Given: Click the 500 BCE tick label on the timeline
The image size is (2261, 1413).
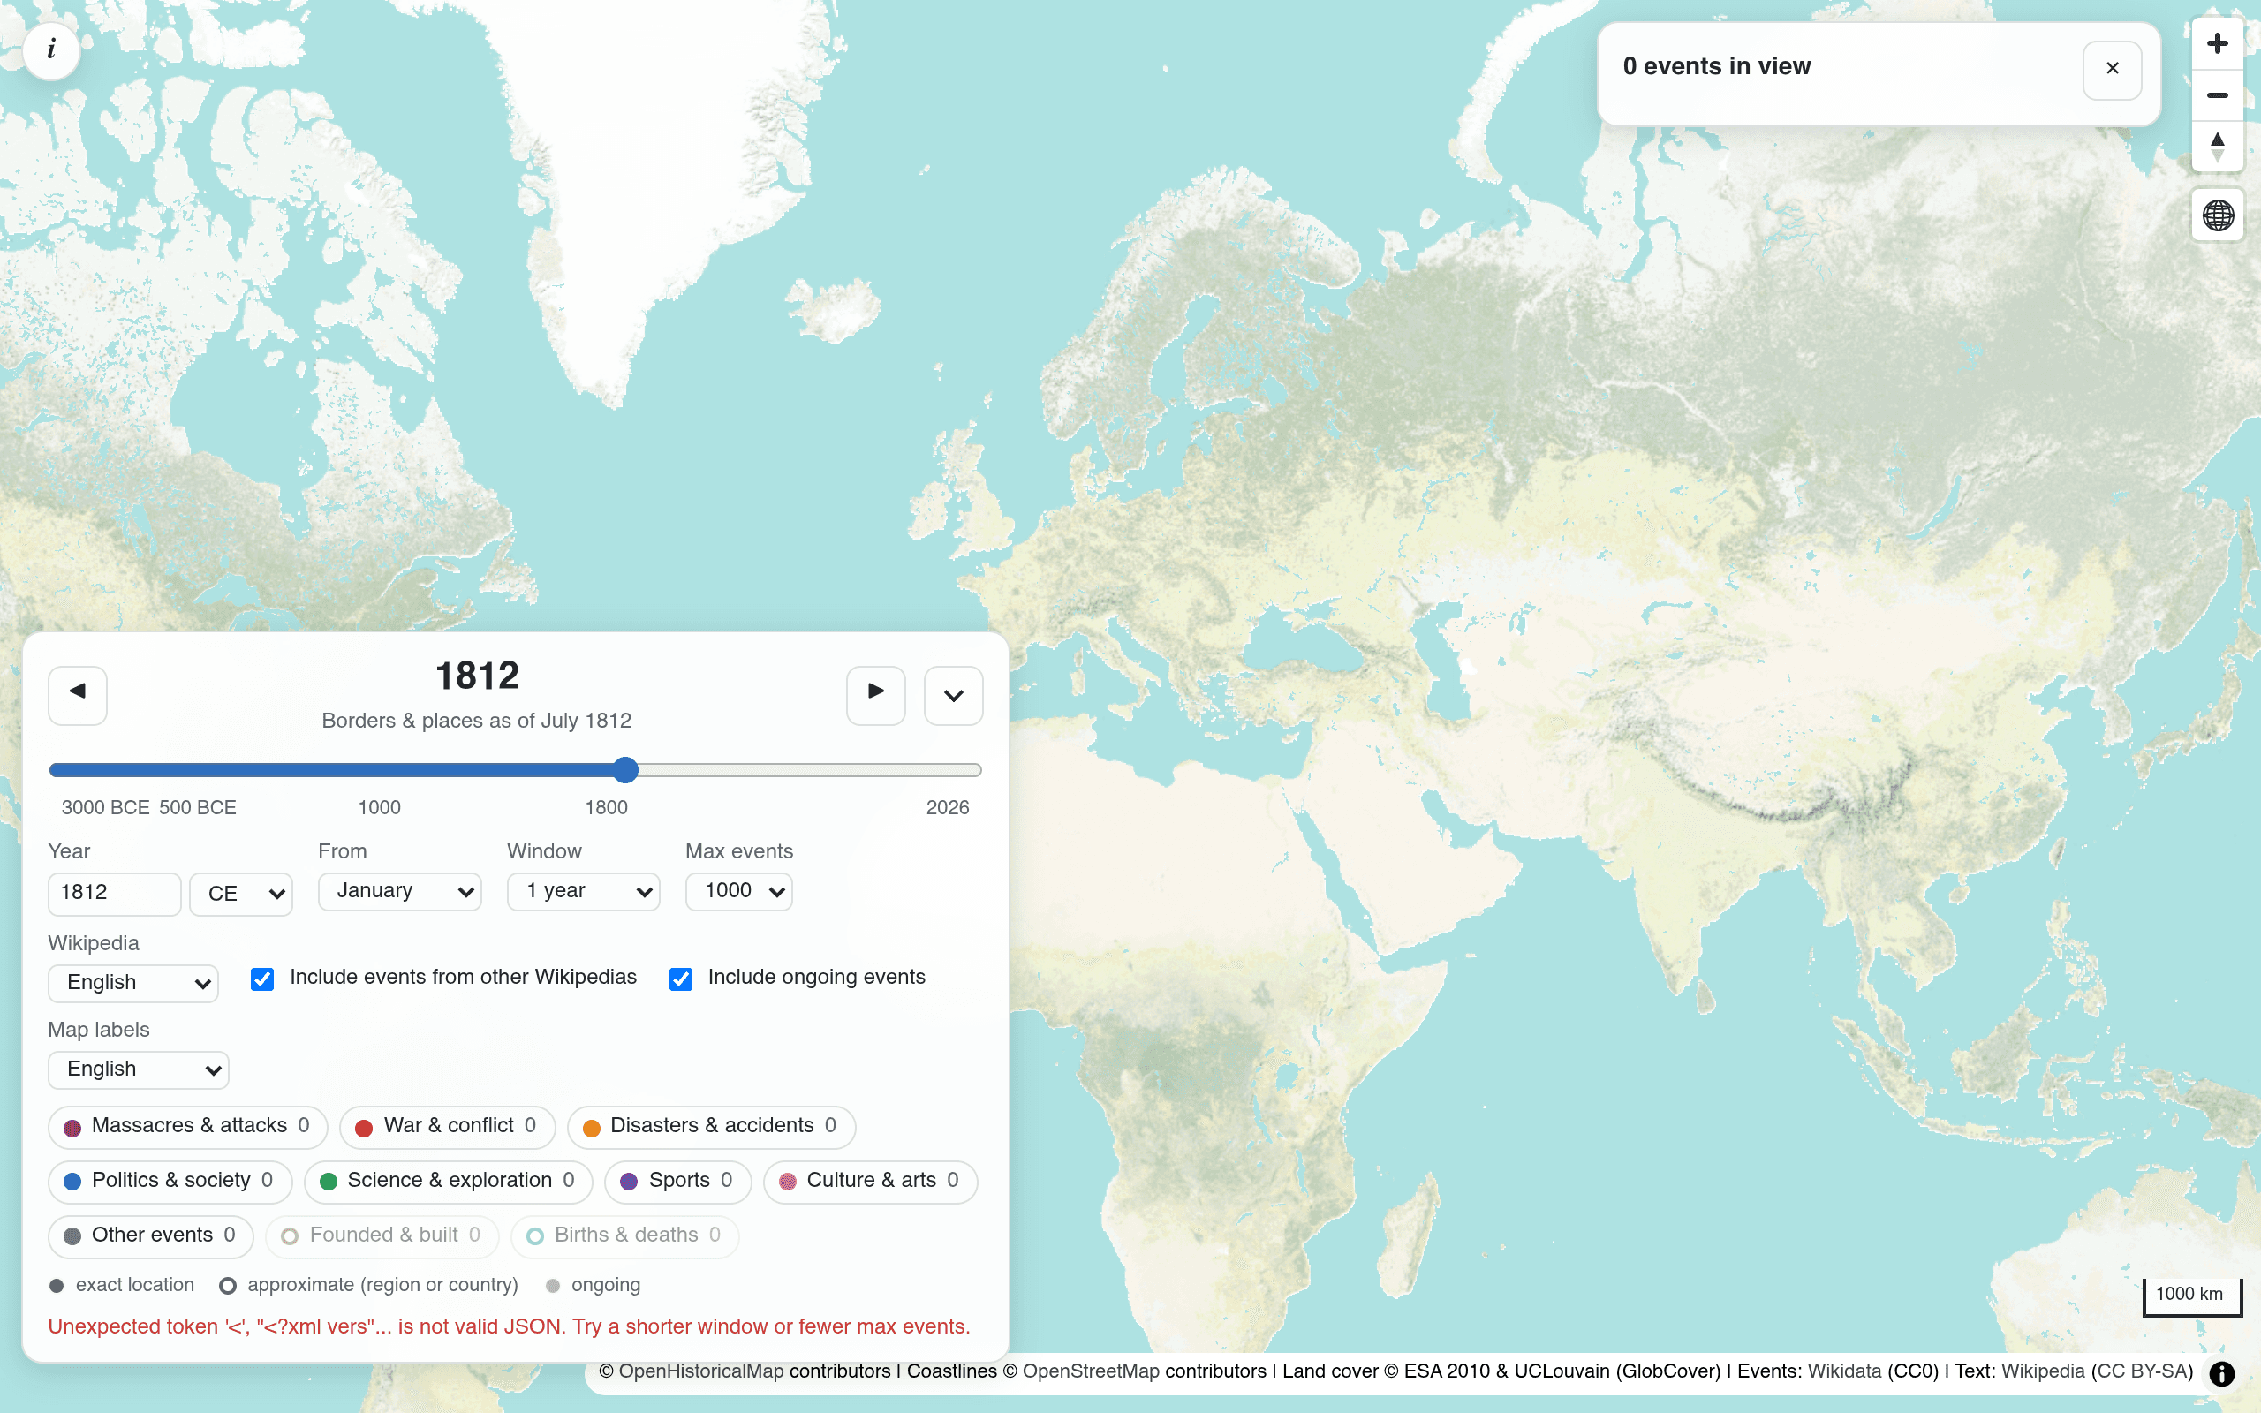Looking at the screenshot, I should 198,807.
